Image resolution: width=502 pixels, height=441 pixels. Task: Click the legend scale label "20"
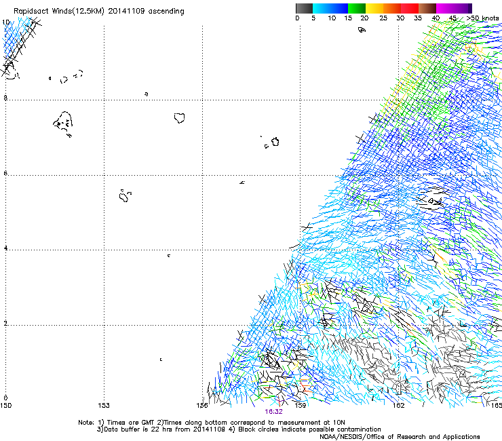[x=364, y=18]
